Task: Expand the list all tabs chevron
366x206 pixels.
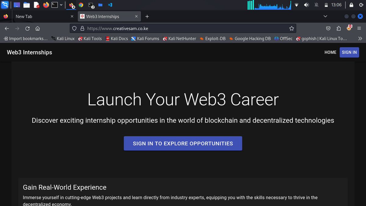Action: 325,16
